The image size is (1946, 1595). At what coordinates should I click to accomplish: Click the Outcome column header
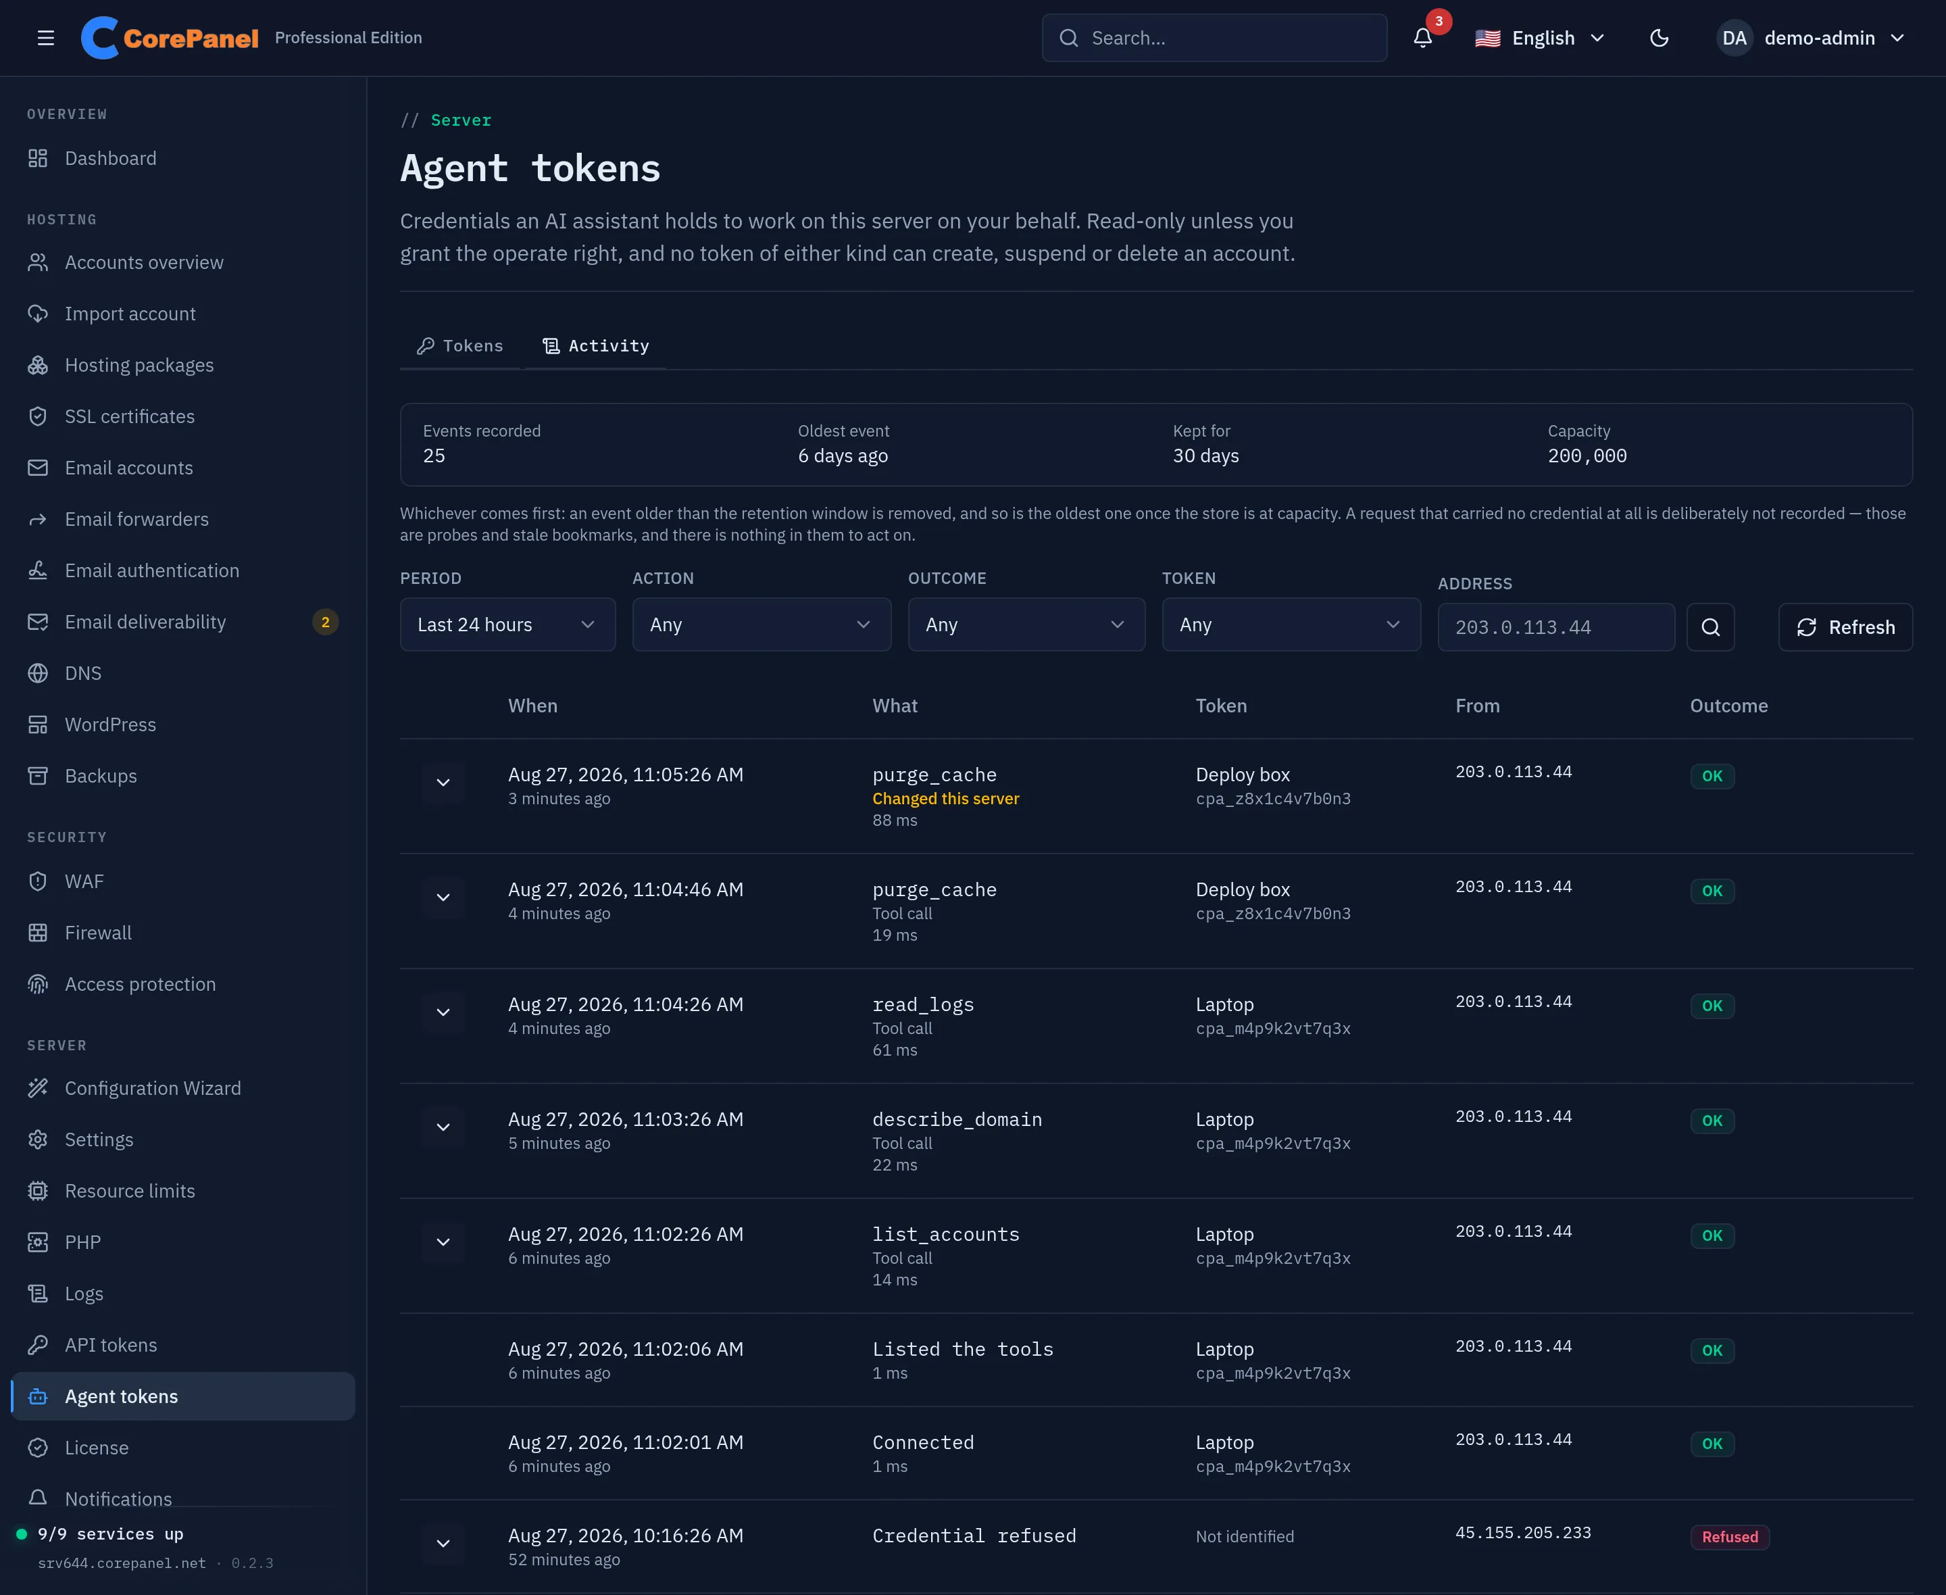(x=1728, y=706)
